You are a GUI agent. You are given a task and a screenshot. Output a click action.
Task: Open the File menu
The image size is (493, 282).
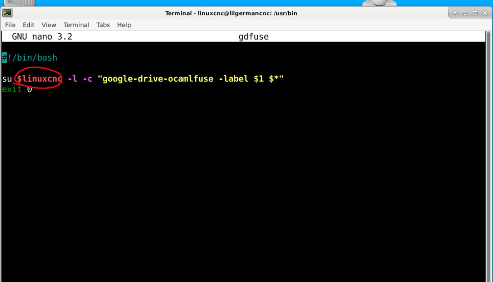click(x=10, y=25)
